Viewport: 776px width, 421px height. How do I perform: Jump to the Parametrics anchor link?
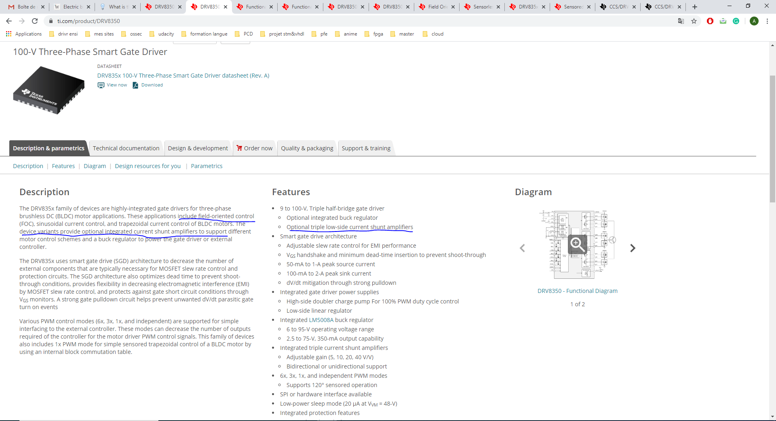coord(207,166)
